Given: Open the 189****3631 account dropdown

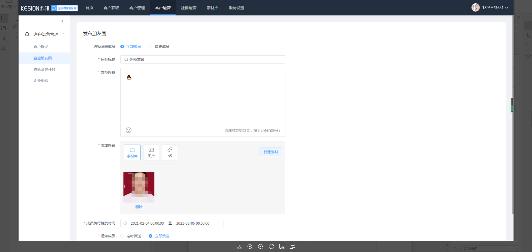Looking at the screenshot, I should (x=495, y=8).
